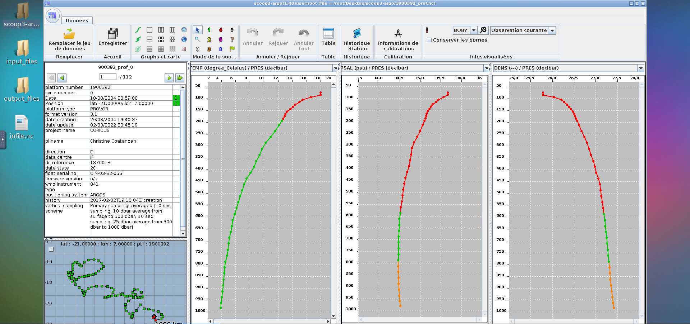This screenshot has height=324, width=690.
Task: Toggle Conserver les bornes checkbox
Action: tap(429, 40)
